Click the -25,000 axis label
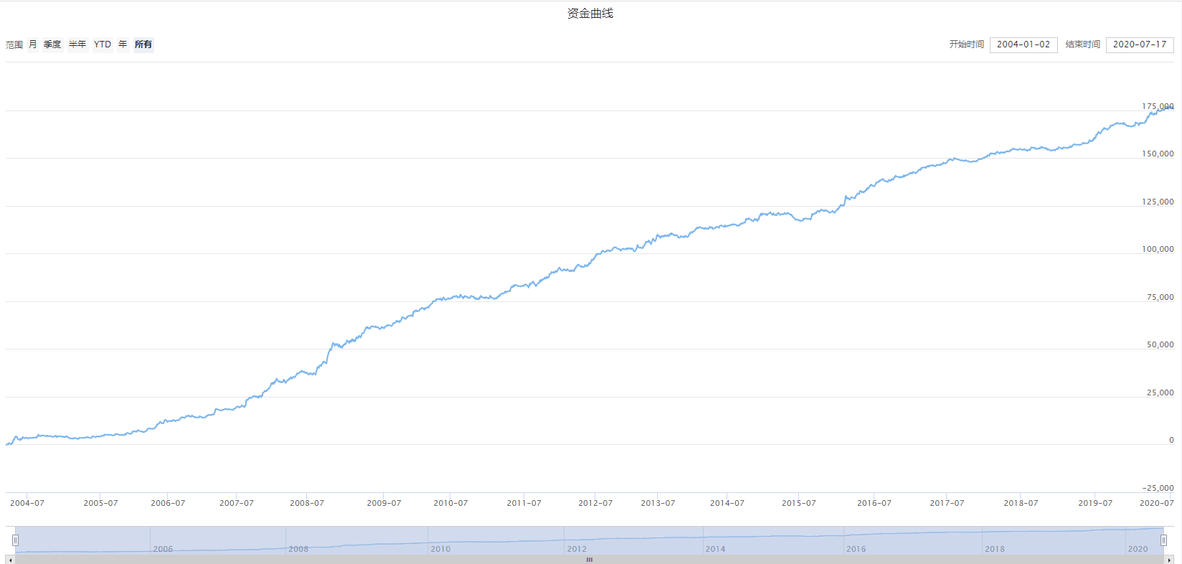The image size is (1182, 564). tap(1158, 488)
